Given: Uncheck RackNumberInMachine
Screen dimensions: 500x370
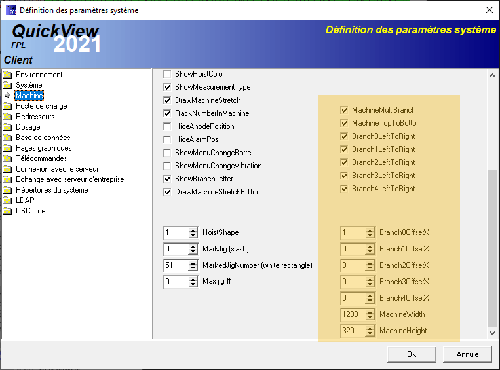Looking at the screenshot, I should (x=167, y=113).
